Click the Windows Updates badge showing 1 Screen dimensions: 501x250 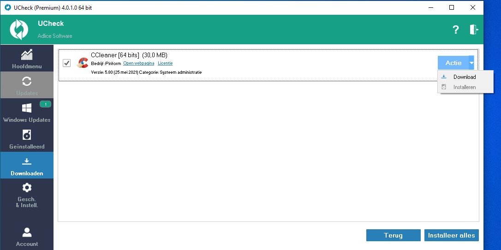pos(45,104)
